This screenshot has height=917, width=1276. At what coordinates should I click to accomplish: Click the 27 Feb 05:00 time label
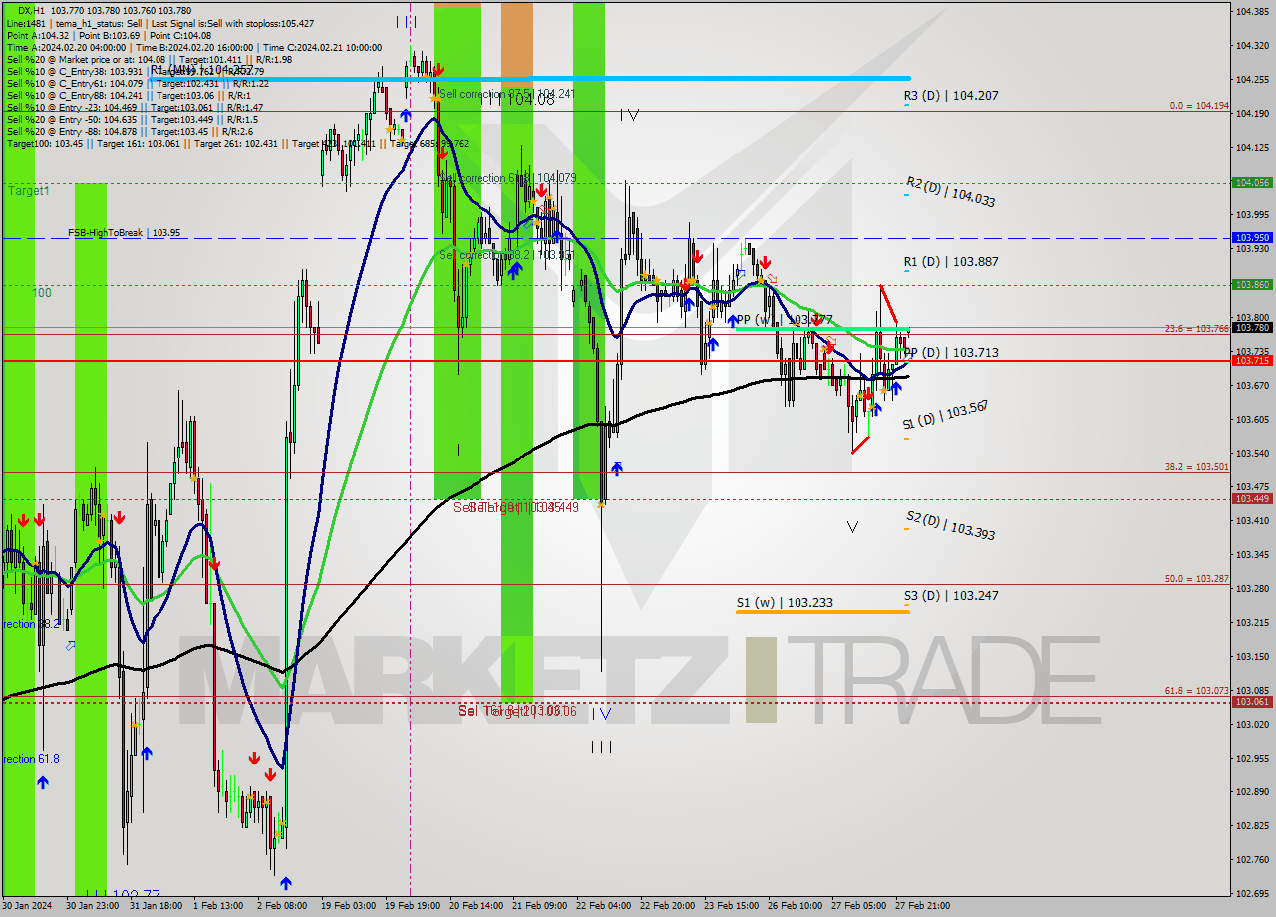click(858, 906)
